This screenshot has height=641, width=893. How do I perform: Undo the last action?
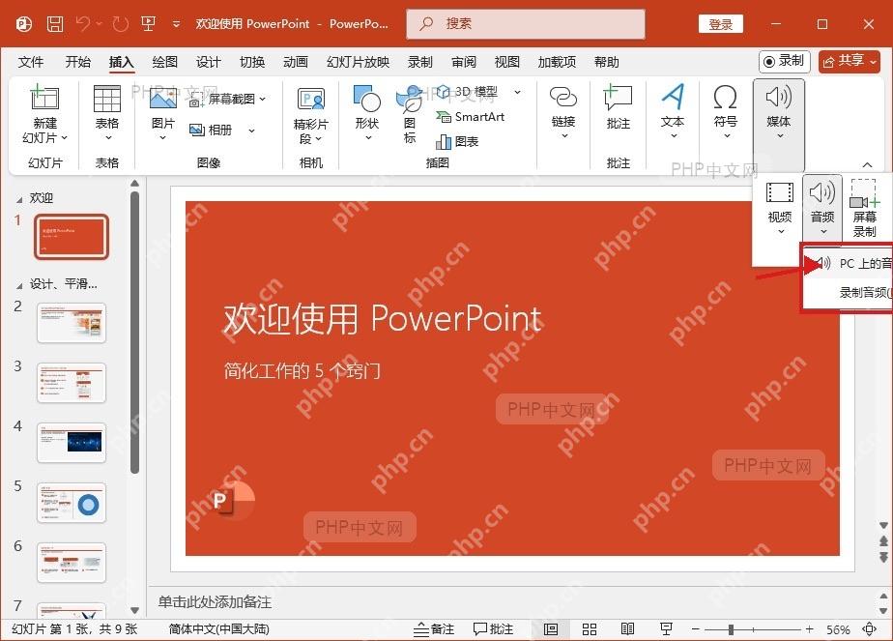(83, 24)
